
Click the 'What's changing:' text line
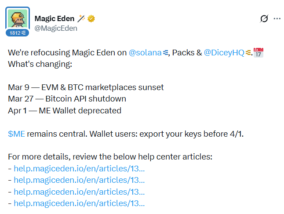(x=40, y=64)
